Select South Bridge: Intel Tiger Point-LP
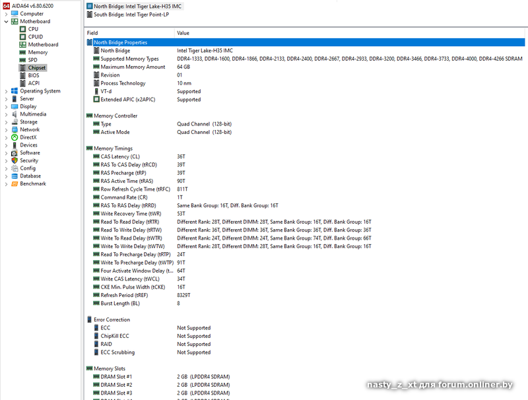The width and height of the screenshot is (528, 400). point(128,15)
